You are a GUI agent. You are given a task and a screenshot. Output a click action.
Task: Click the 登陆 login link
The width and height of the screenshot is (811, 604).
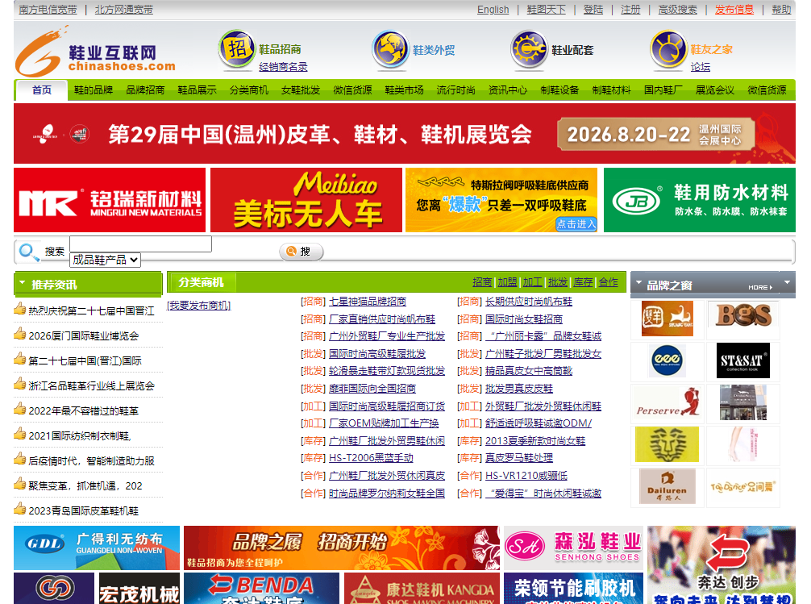593,10
